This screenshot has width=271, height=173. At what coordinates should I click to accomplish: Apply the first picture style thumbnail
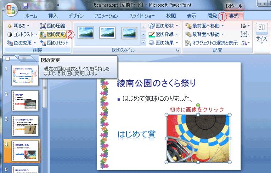(86, 32)
